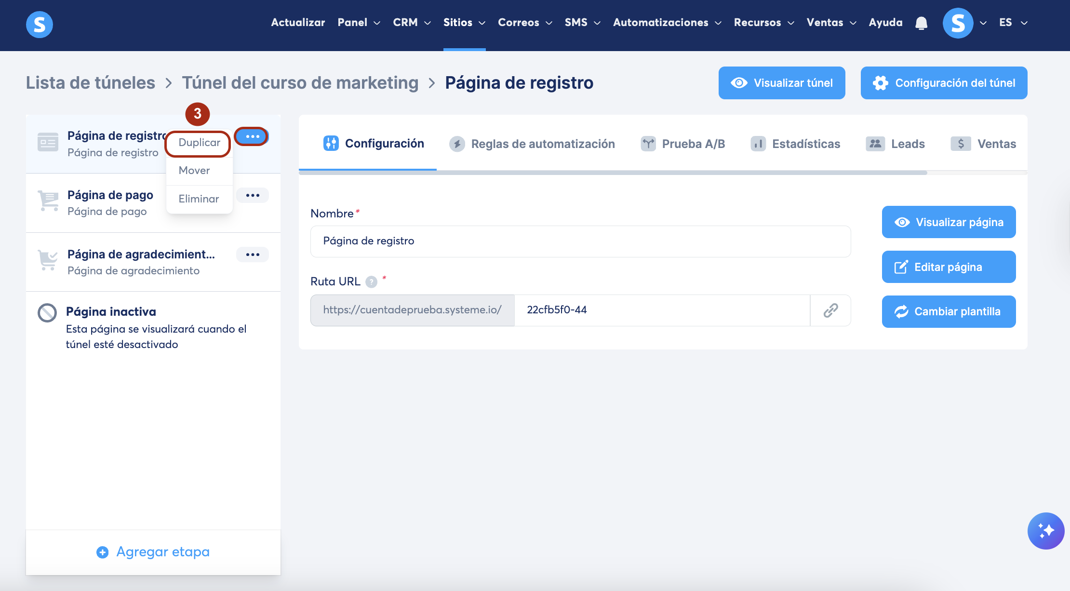Click the horizontal tab scrollbar
Viewport: 1070px width, 591px height.
pyautogui.click(x=612, y=173)
